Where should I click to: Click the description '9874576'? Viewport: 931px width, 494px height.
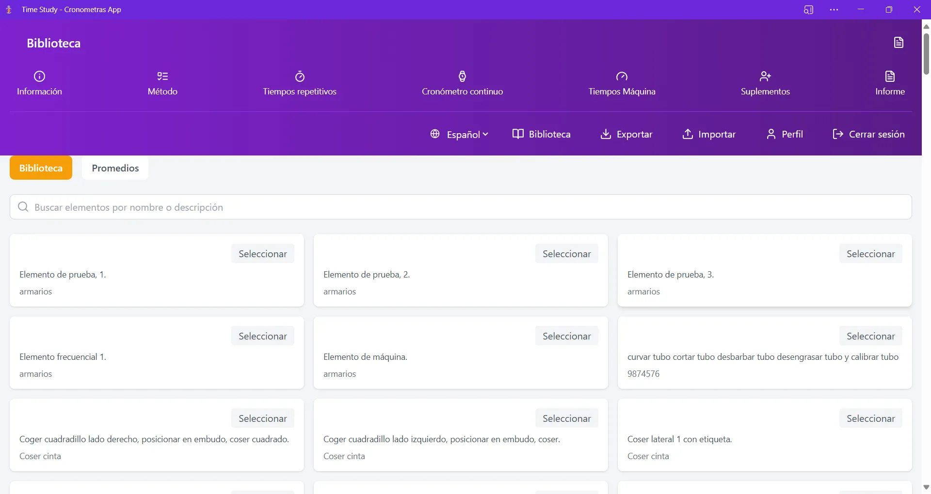pos(643,374)
